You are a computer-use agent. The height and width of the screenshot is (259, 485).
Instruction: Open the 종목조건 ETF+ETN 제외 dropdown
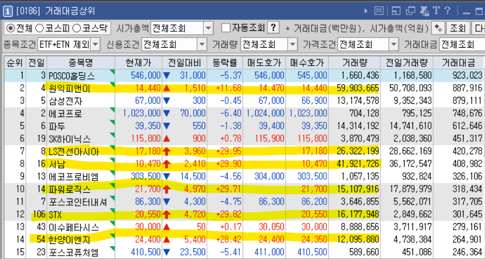(x=96, y=45)
